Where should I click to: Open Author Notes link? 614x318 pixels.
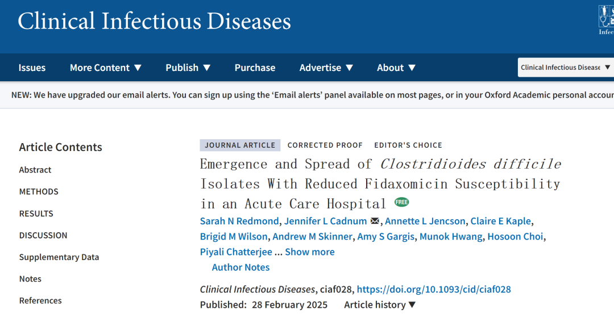coord(240,267)
